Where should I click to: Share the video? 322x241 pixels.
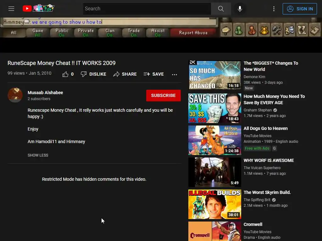125,74
